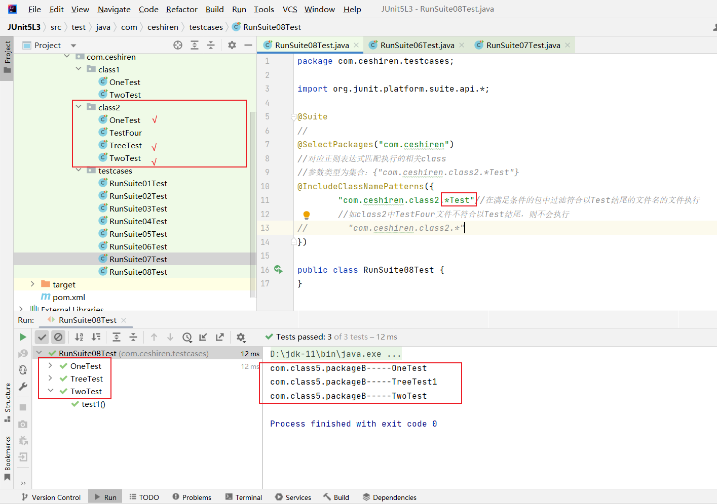Click the lightbulb quick-fix icon
The height and width of the screenshot is (504, 717).
tap(307, 215)
